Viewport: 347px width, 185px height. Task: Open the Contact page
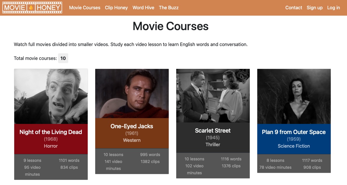click(294, 8)
